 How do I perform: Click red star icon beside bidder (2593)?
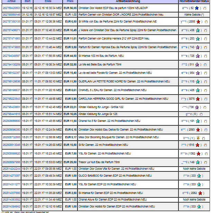click(198, 130)
